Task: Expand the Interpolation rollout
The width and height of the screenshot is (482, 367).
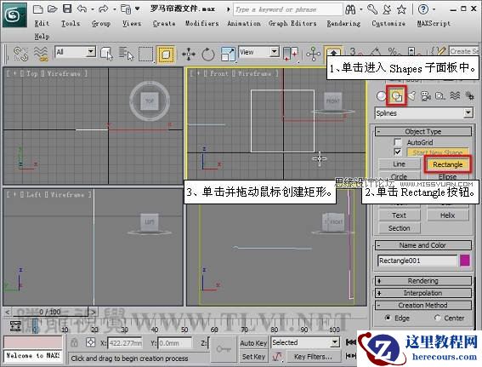Action: click(423, 293)
